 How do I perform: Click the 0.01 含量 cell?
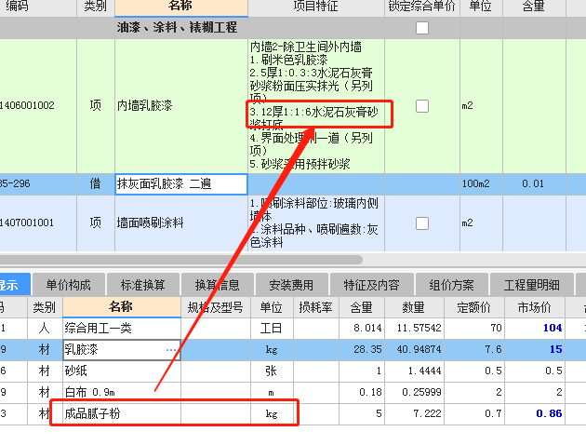click(x=534, y=184)
